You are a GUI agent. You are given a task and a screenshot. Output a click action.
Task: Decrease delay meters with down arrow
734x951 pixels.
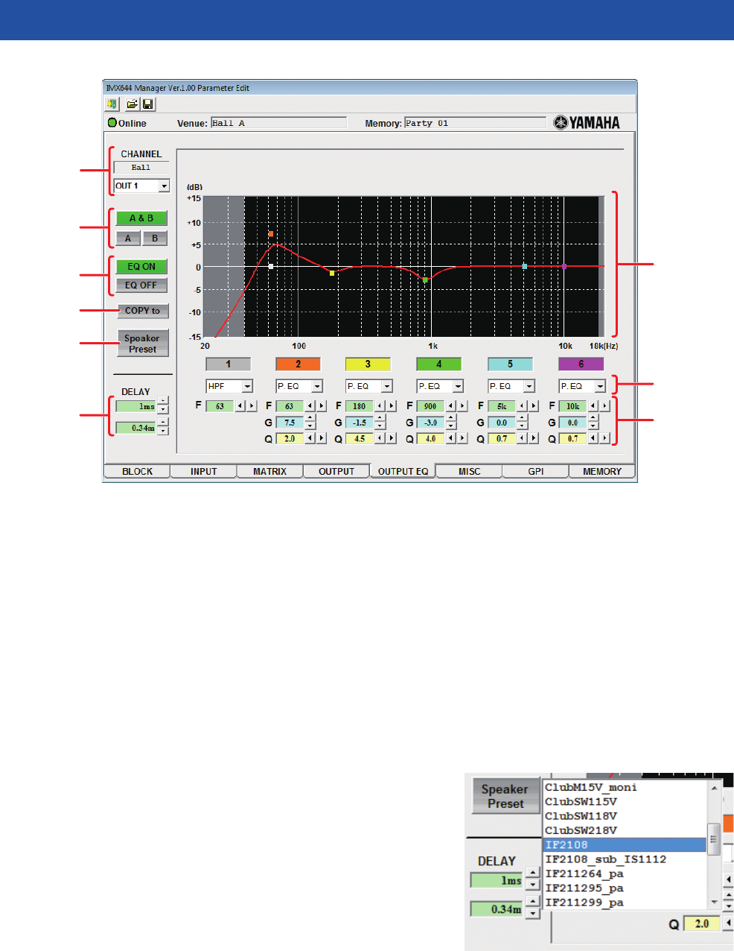pos(163,432)
